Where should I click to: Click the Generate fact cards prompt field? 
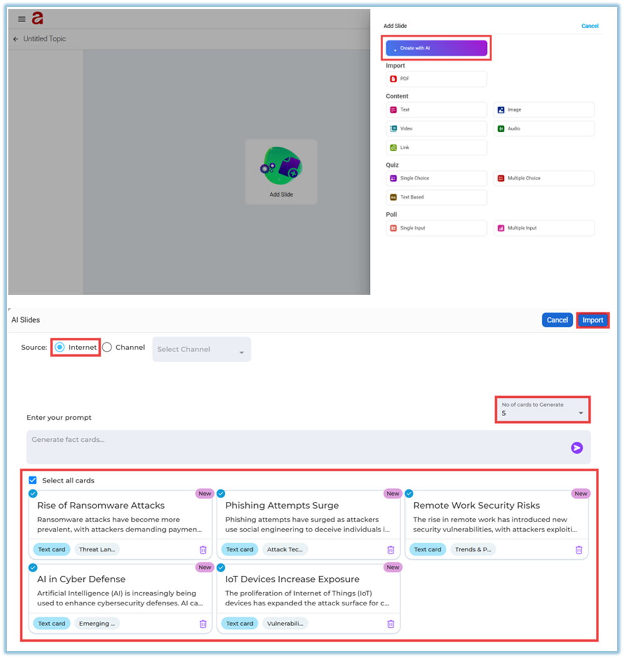coord(294,446)
